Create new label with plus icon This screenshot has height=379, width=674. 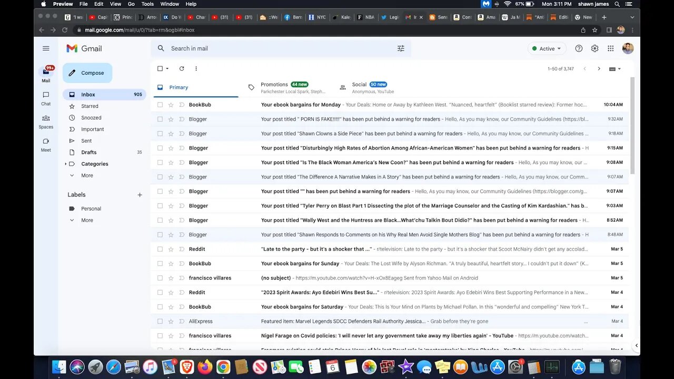click(x=140, y=195)
